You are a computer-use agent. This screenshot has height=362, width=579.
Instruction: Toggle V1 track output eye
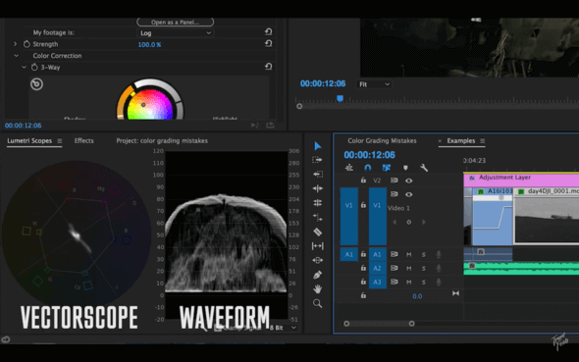point(409,194)
